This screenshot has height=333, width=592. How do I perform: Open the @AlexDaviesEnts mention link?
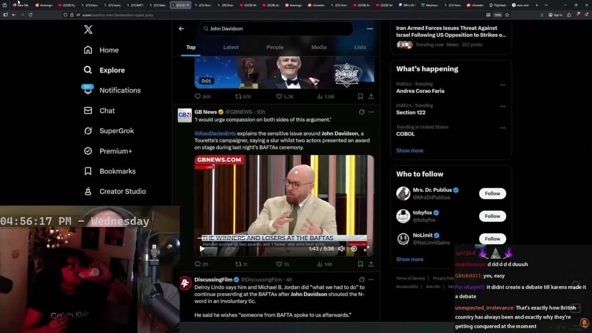(215, 133)
